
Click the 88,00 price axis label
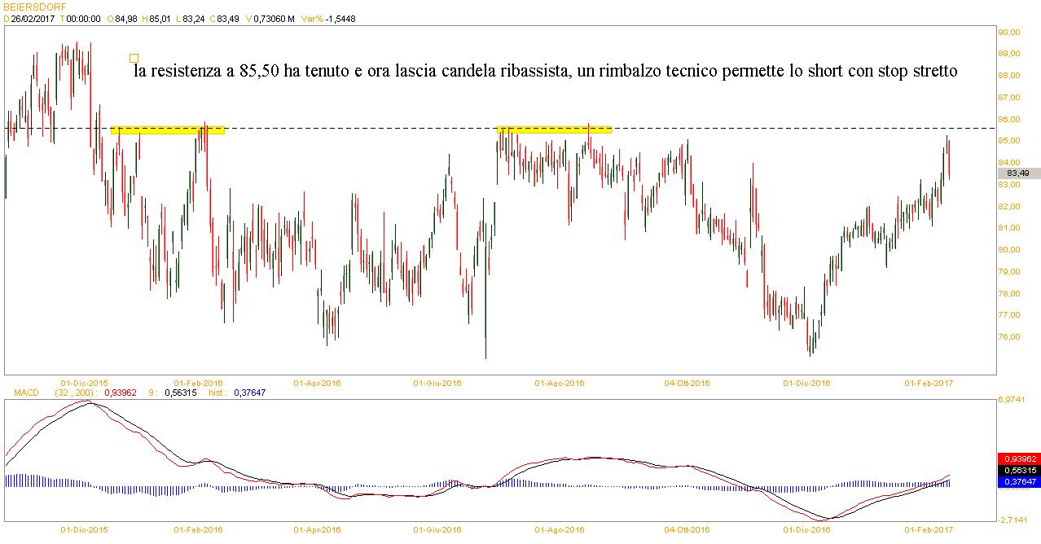pyautogui.click(x=1011, y=76)
